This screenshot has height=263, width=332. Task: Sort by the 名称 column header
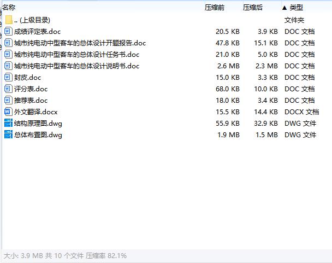[x=9, y=8]
